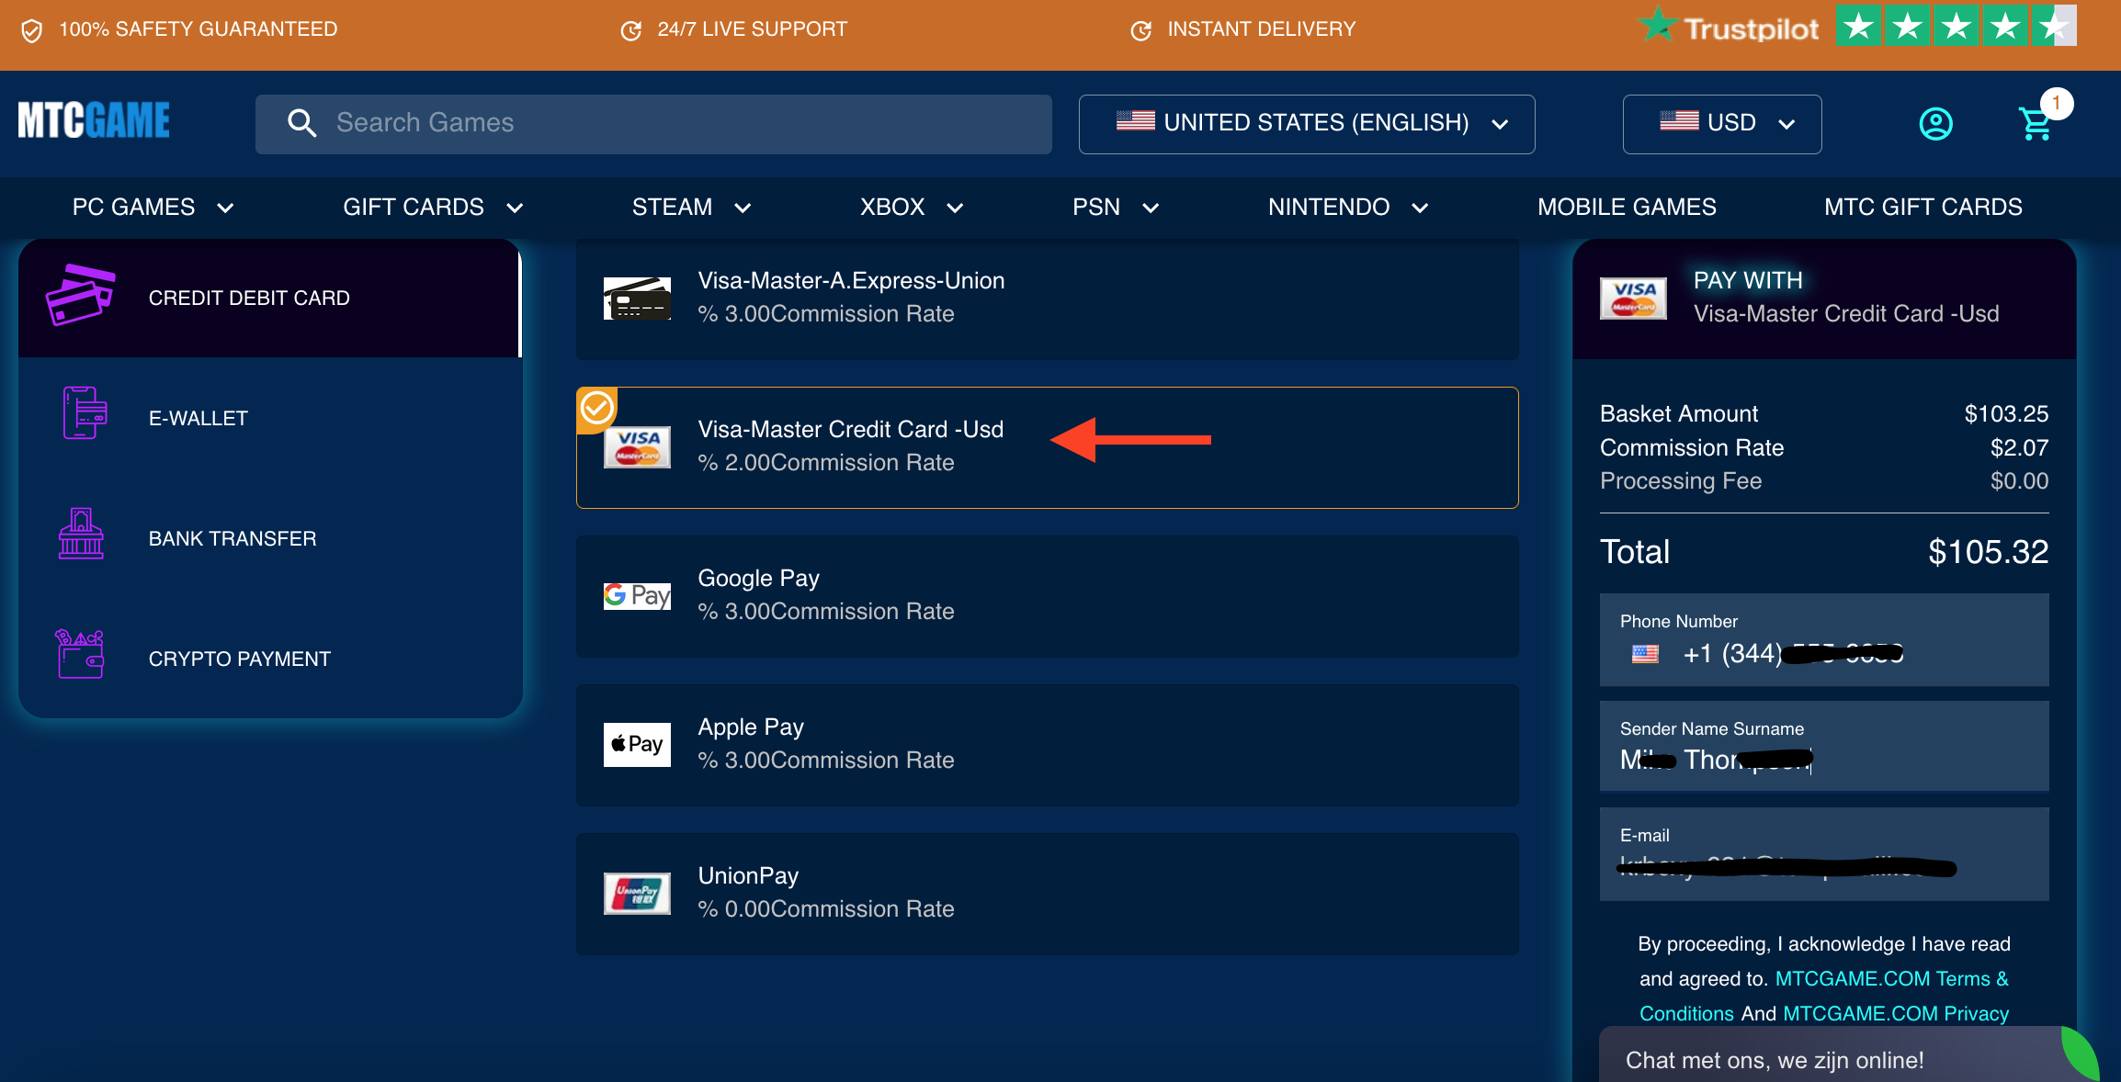Click the 24/7 live support icon
The image size is (2121, 1082).
630,31
